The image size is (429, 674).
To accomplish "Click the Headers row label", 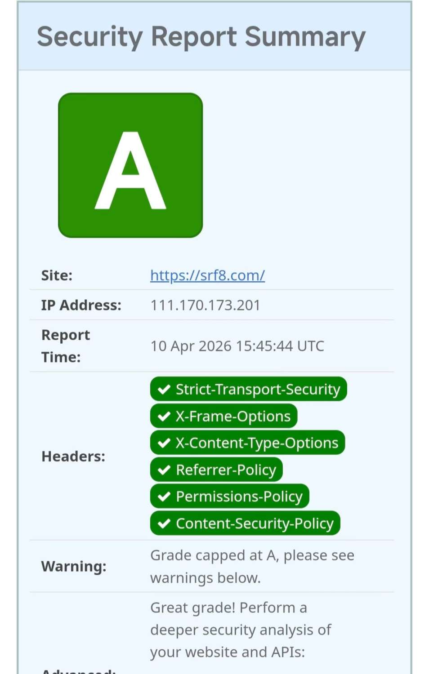I will 73,456.
